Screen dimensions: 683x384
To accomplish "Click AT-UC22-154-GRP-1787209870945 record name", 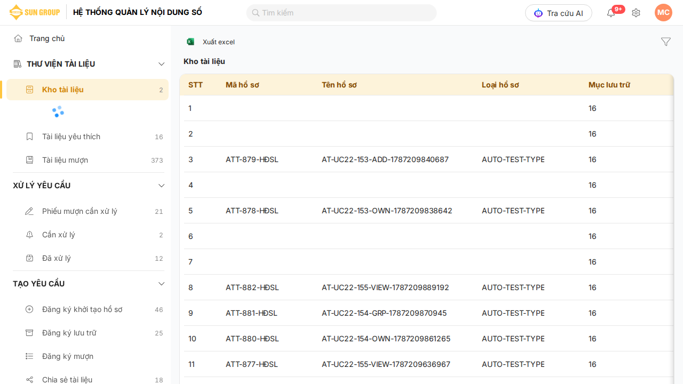I will click(x=384, y=313).
